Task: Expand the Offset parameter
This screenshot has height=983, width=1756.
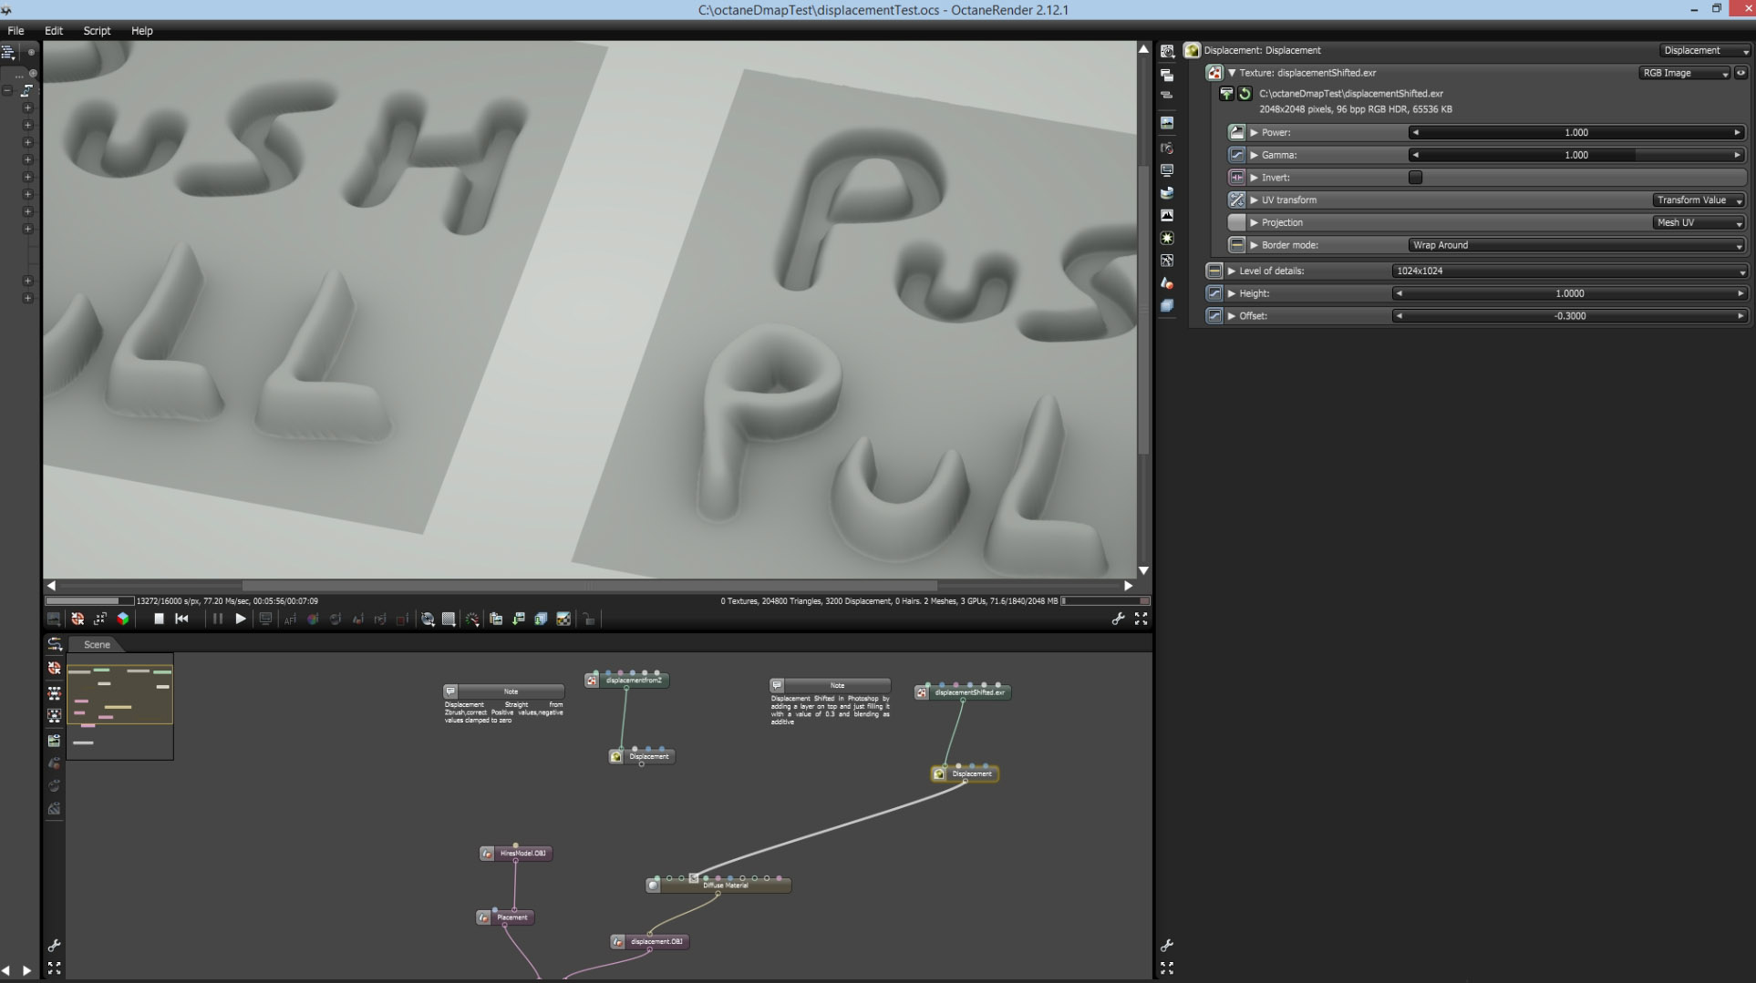Action: coord(1232,316)
